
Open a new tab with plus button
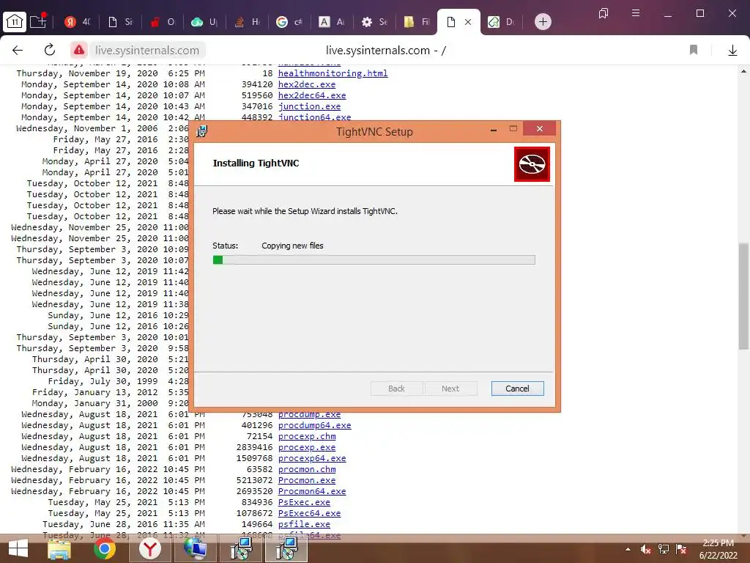click(x=543, y=21)
